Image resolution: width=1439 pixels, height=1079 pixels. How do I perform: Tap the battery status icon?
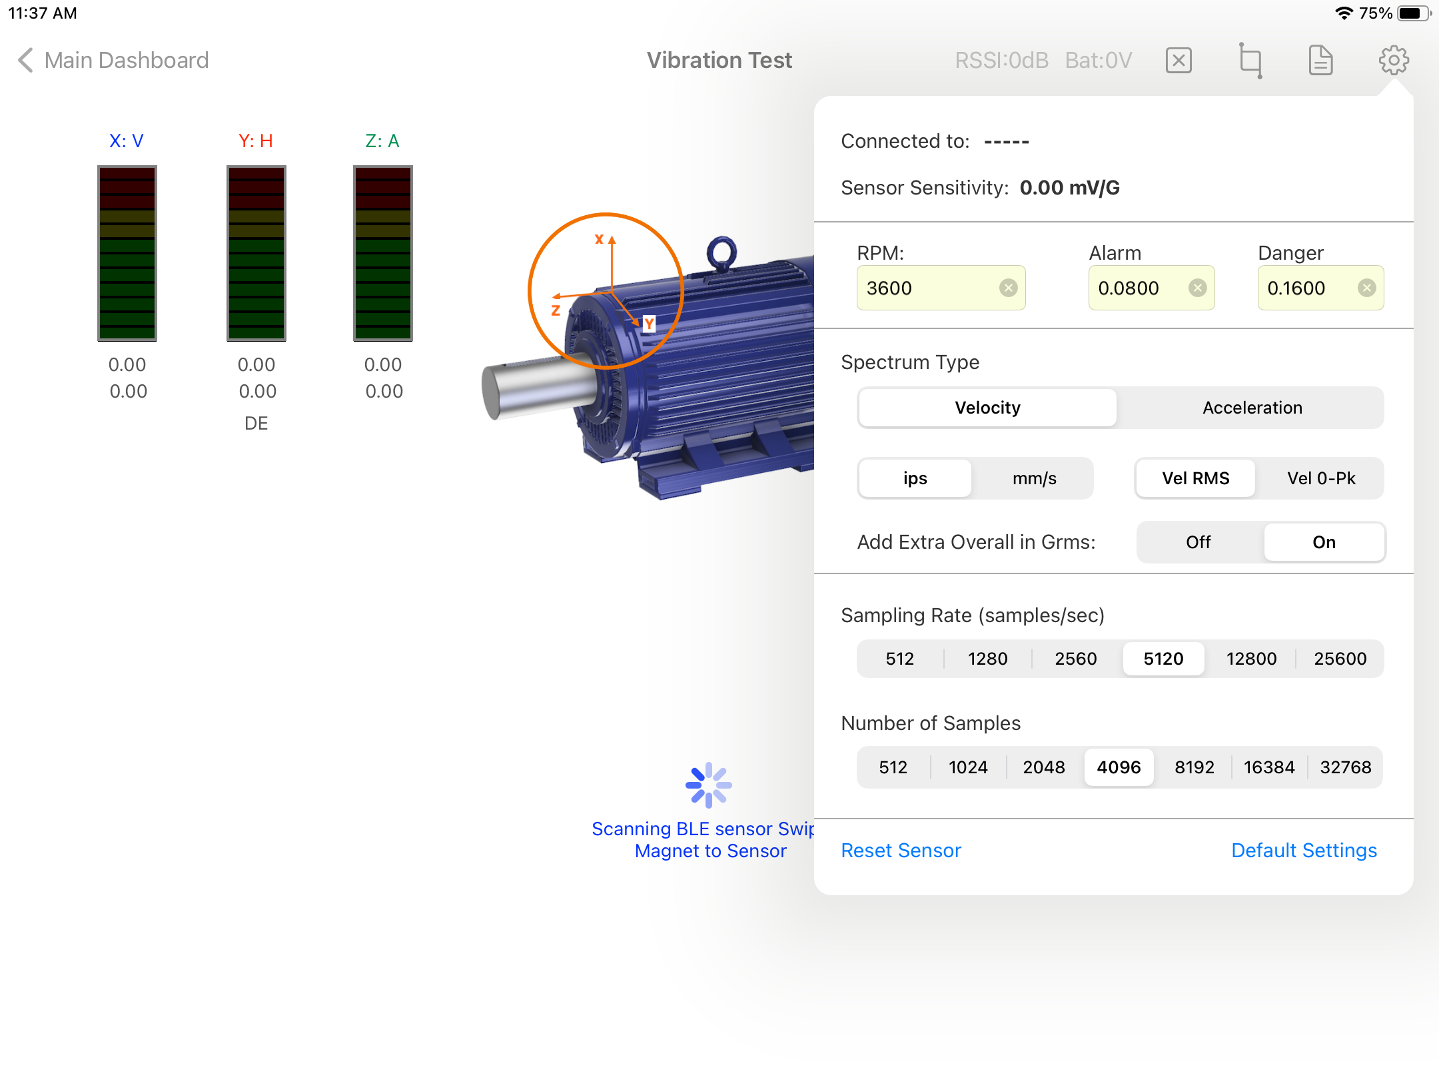tap(1414, 13)
